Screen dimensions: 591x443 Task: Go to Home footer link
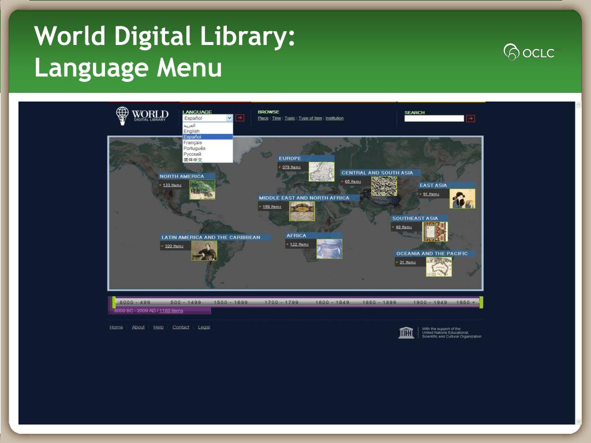click(116, 327)
